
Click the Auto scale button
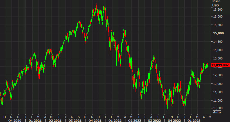(x=217, y=112)
